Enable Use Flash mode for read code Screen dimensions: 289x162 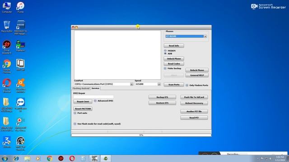pyautogui.click(x=75, y=124)
